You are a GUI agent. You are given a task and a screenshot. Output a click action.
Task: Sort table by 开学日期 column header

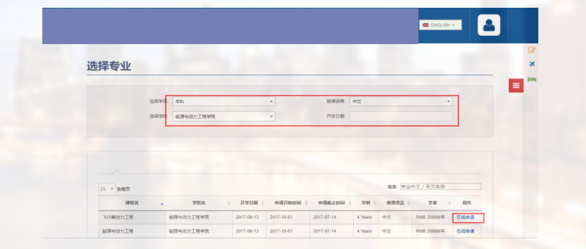(249, 203)
